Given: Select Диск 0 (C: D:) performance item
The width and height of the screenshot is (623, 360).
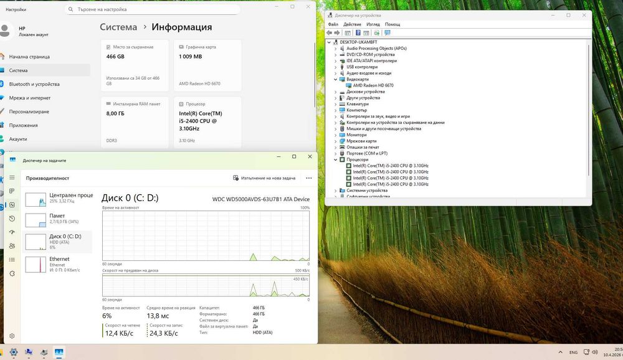Looking at the screenshot, I should (58, 242).
